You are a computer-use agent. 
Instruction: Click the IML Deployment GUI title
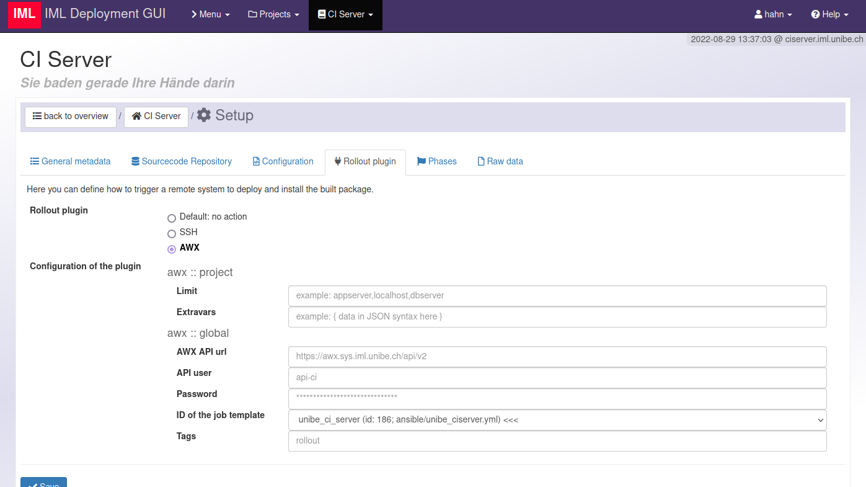pyautogui.click(x=105, y=14)
